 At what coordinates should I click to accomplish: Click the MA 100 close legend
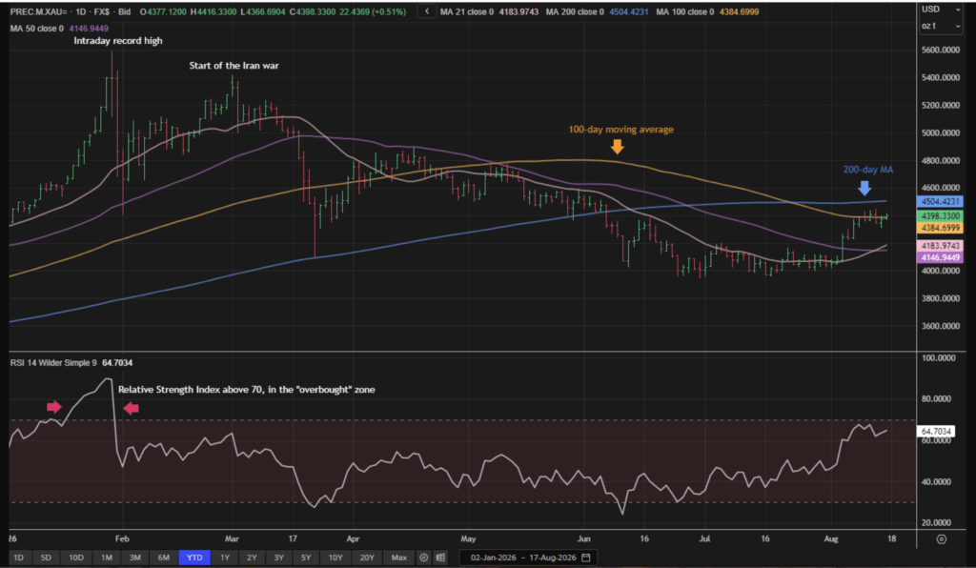pos(707,11)
